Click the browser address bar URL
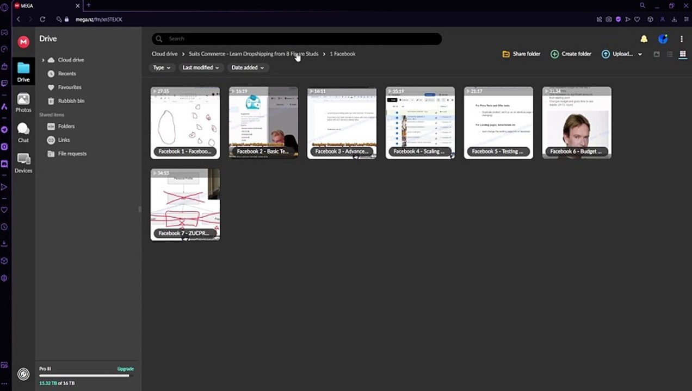This screenshot has width=692, height=391. (x=98, y=19)
